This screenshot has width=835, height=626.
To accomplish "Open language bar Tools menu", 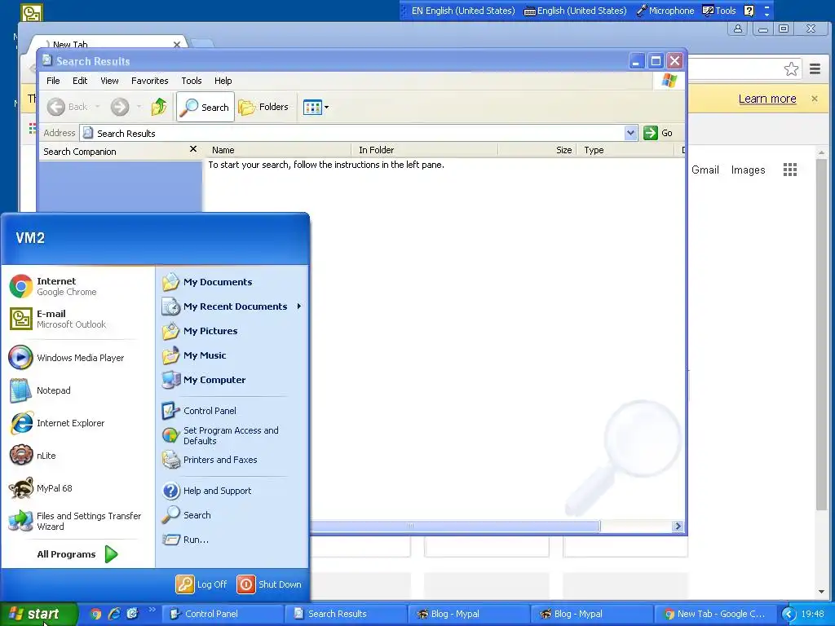I will click(719, 11).
